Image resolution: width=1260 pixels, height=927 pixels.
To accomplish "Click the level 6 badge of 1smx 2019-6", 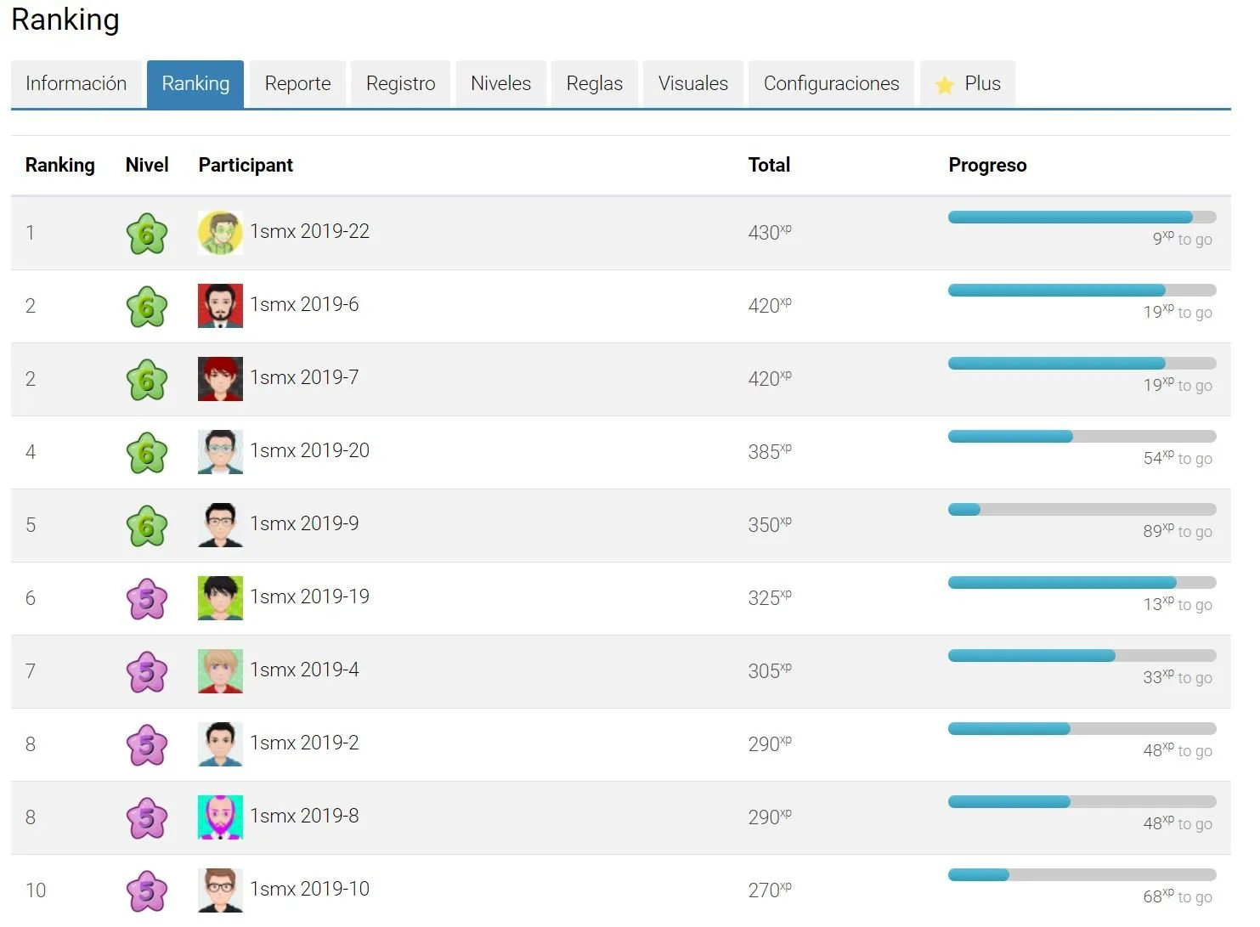I will point(147,307).
